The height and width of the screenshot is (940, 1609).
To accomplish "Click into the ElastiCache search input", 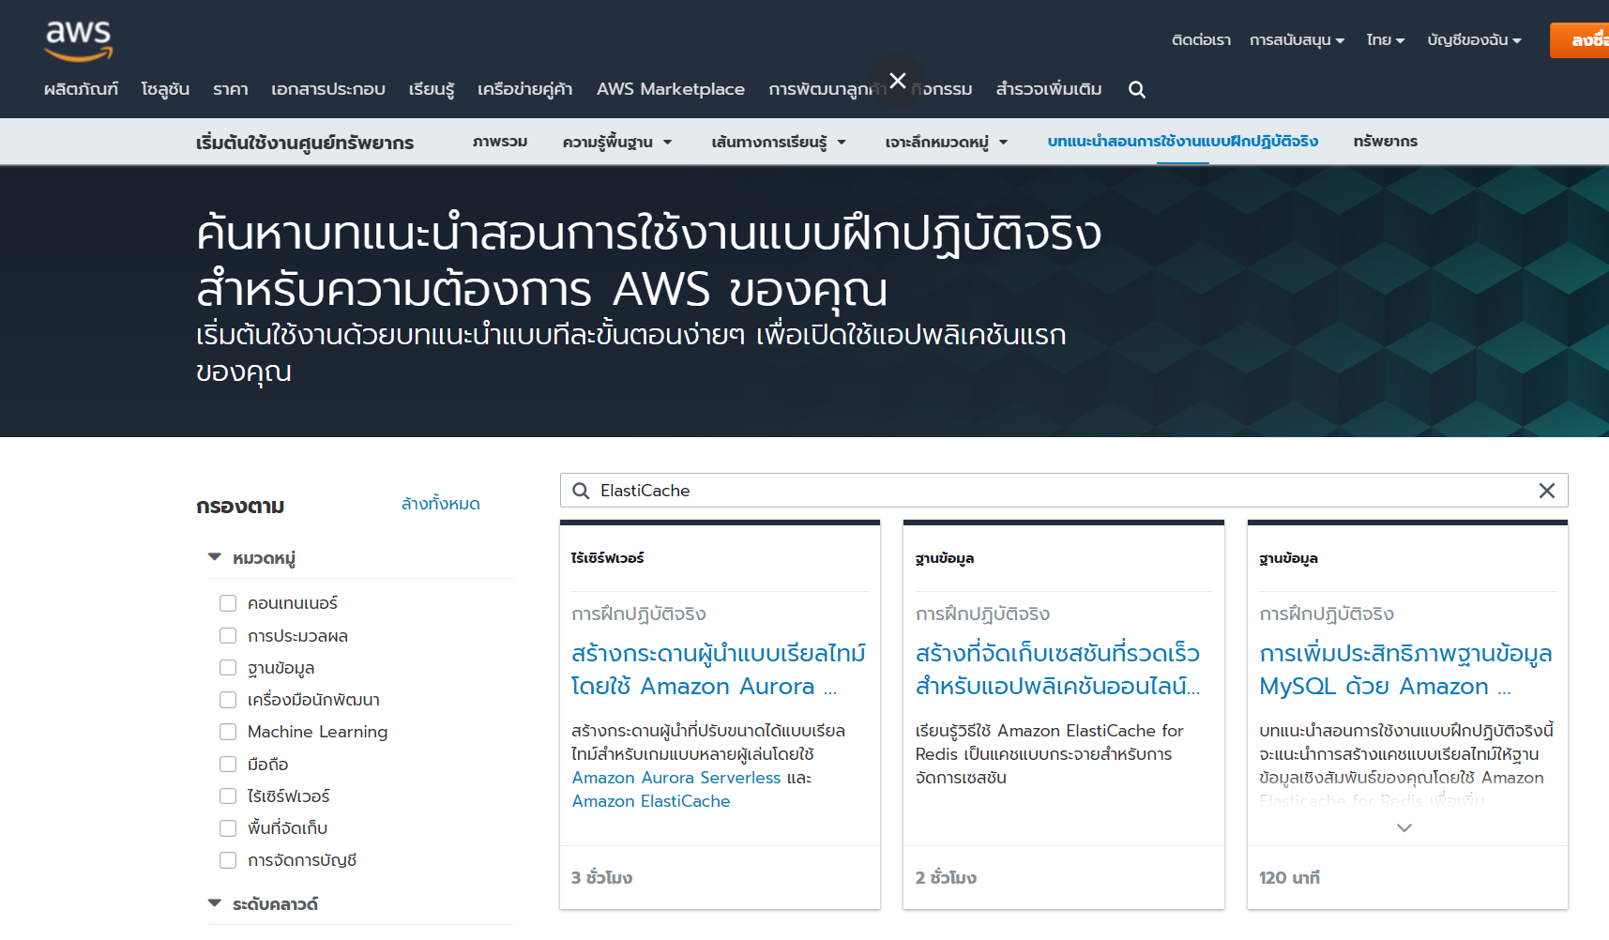I will (x=1064, y=491).
